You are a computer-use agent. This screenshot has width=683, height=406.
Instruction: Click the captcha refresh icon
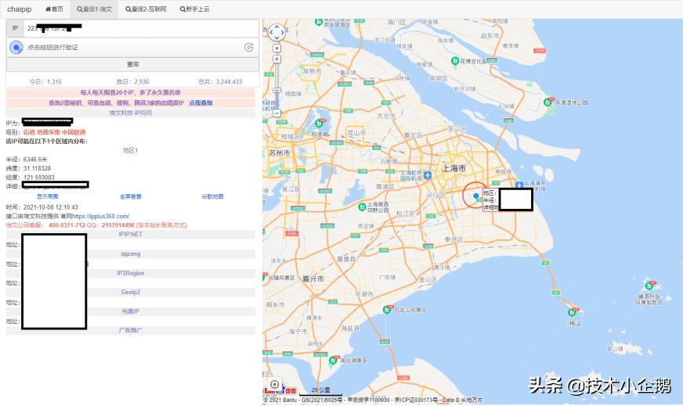coord(249,48)
